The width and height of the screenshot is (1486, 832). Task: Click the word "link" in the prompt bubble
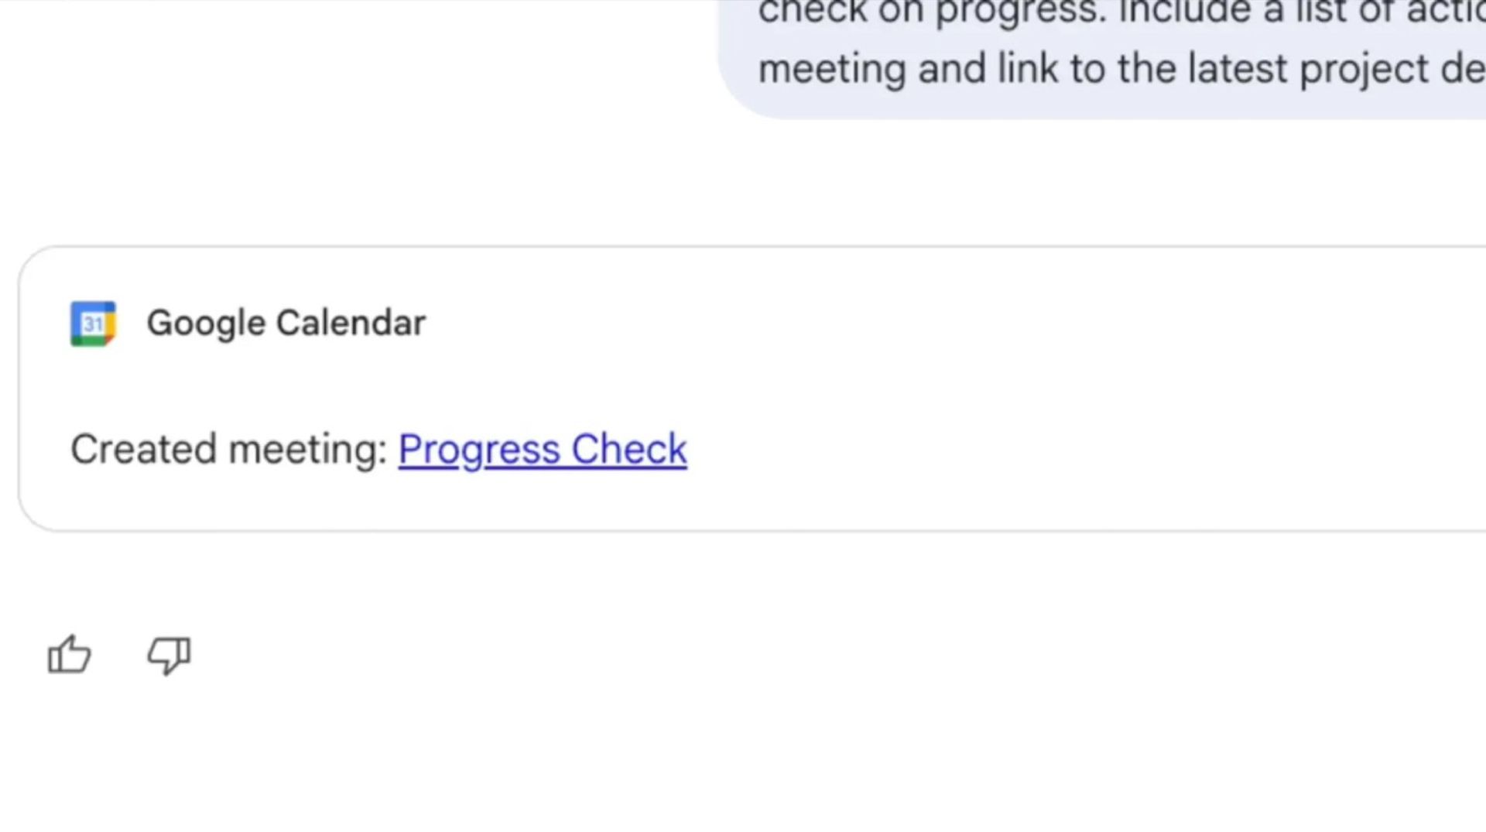(1027, 70)
